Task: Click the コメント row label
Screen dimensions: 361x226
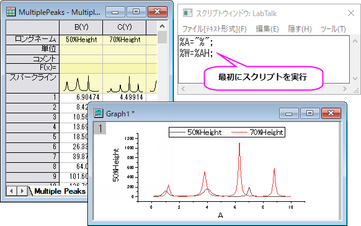Action: (x=32, y=59)
